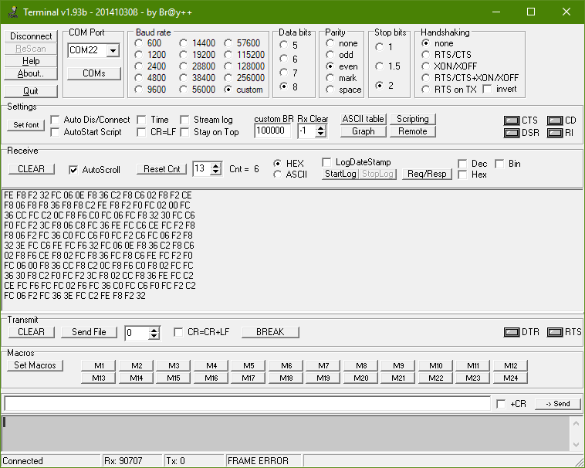The width and height of the screenshot is (585, 468).
Task: Check the +CR checkbox
Action: [x=501, y=404]
